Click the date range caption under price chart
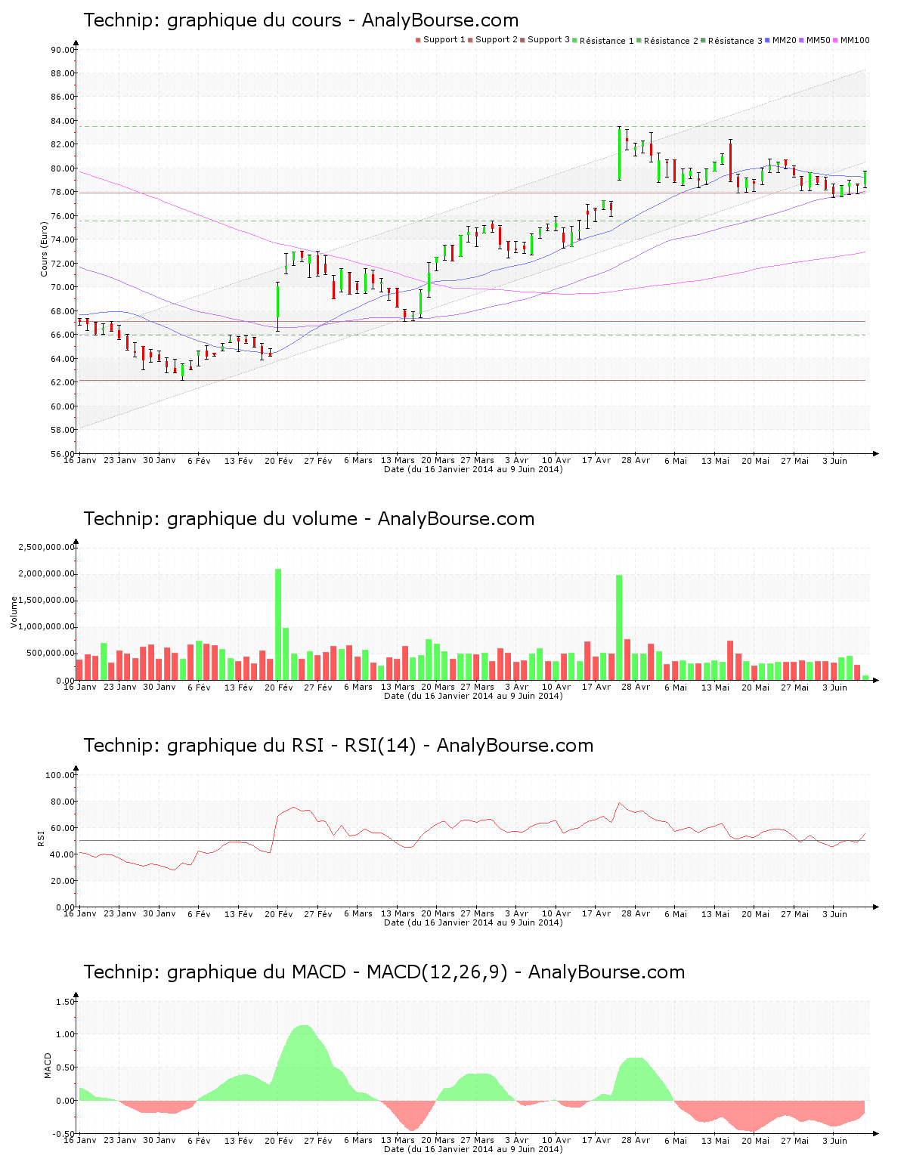The image size is (907, 1171). tap(473, 469)
